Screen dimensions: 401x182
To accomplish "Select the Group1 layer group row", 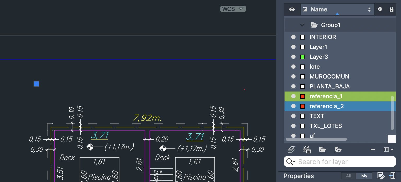I will click(340, 25).
